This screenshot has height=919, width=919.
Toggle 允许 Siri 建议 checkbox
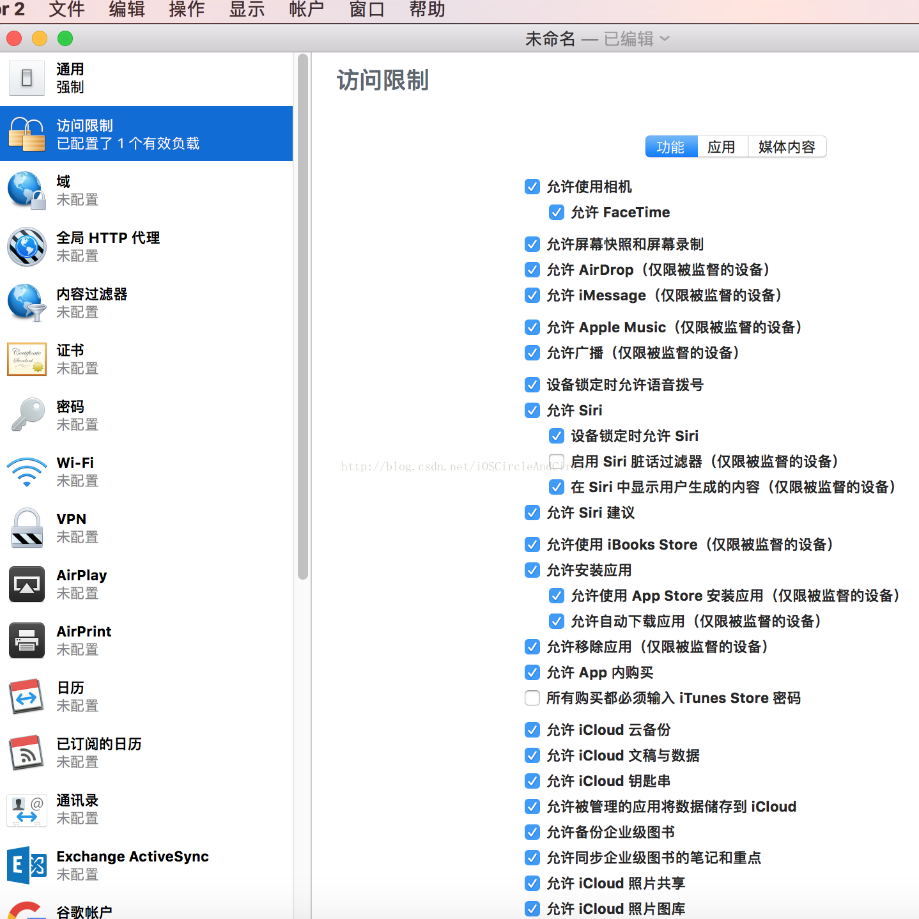click(532, 513)
